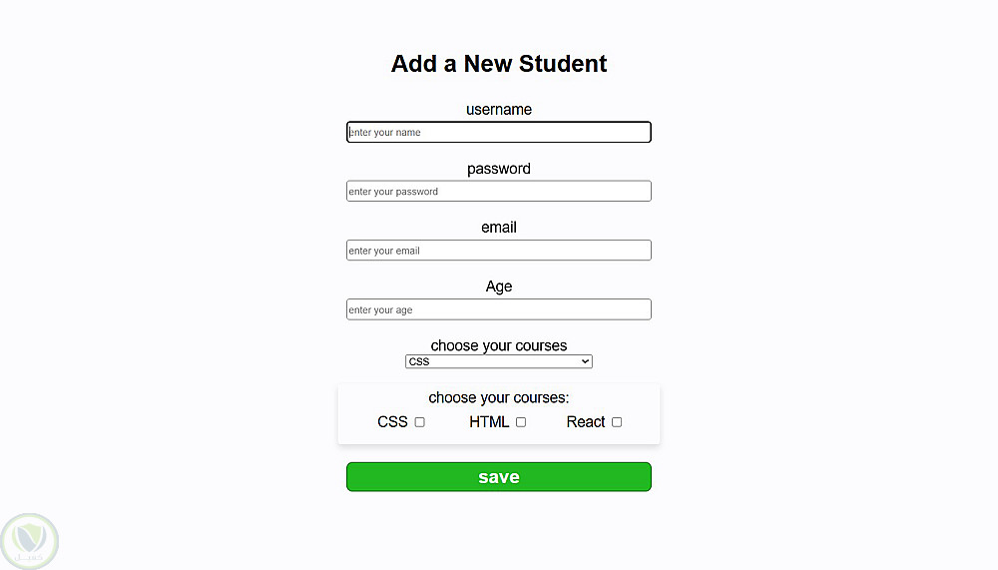This screenshot has height=570, width=998.
Task: Click the Age label text
Action: pyautogui.click(x=499, y=286)
